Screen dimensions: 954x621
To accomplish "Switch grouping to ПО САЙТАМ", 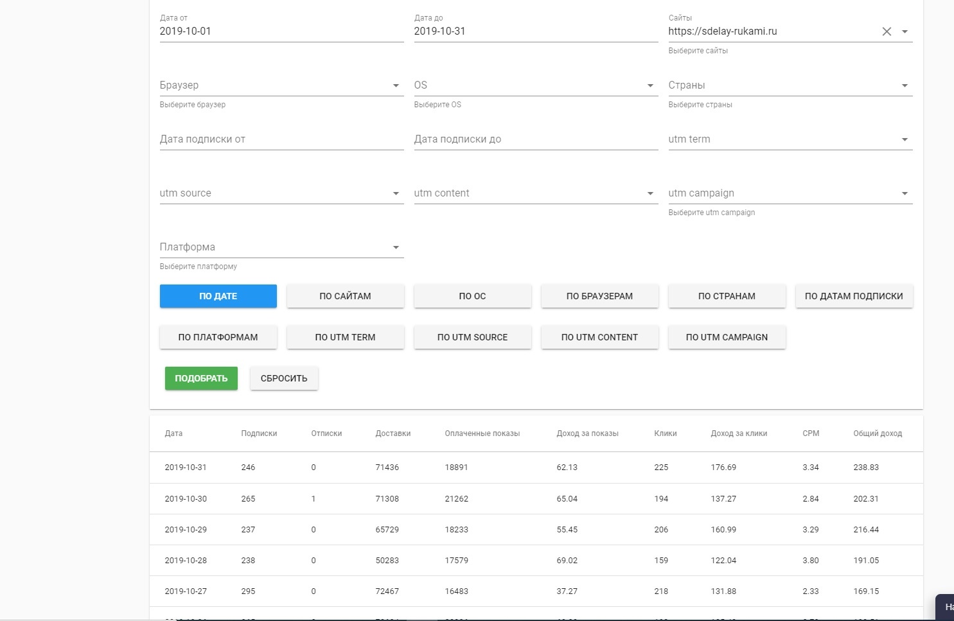I will [x=345, y=296].
